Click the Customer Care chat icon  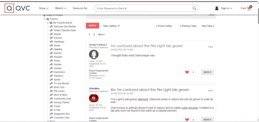51,117
